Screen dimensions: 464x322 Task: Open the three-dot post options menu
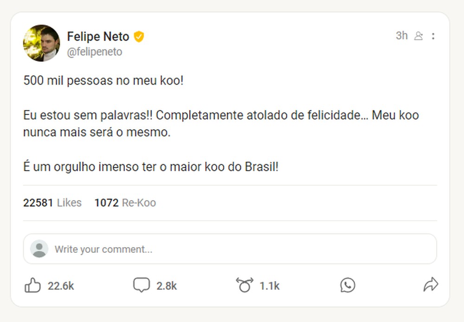pos(433,35)
